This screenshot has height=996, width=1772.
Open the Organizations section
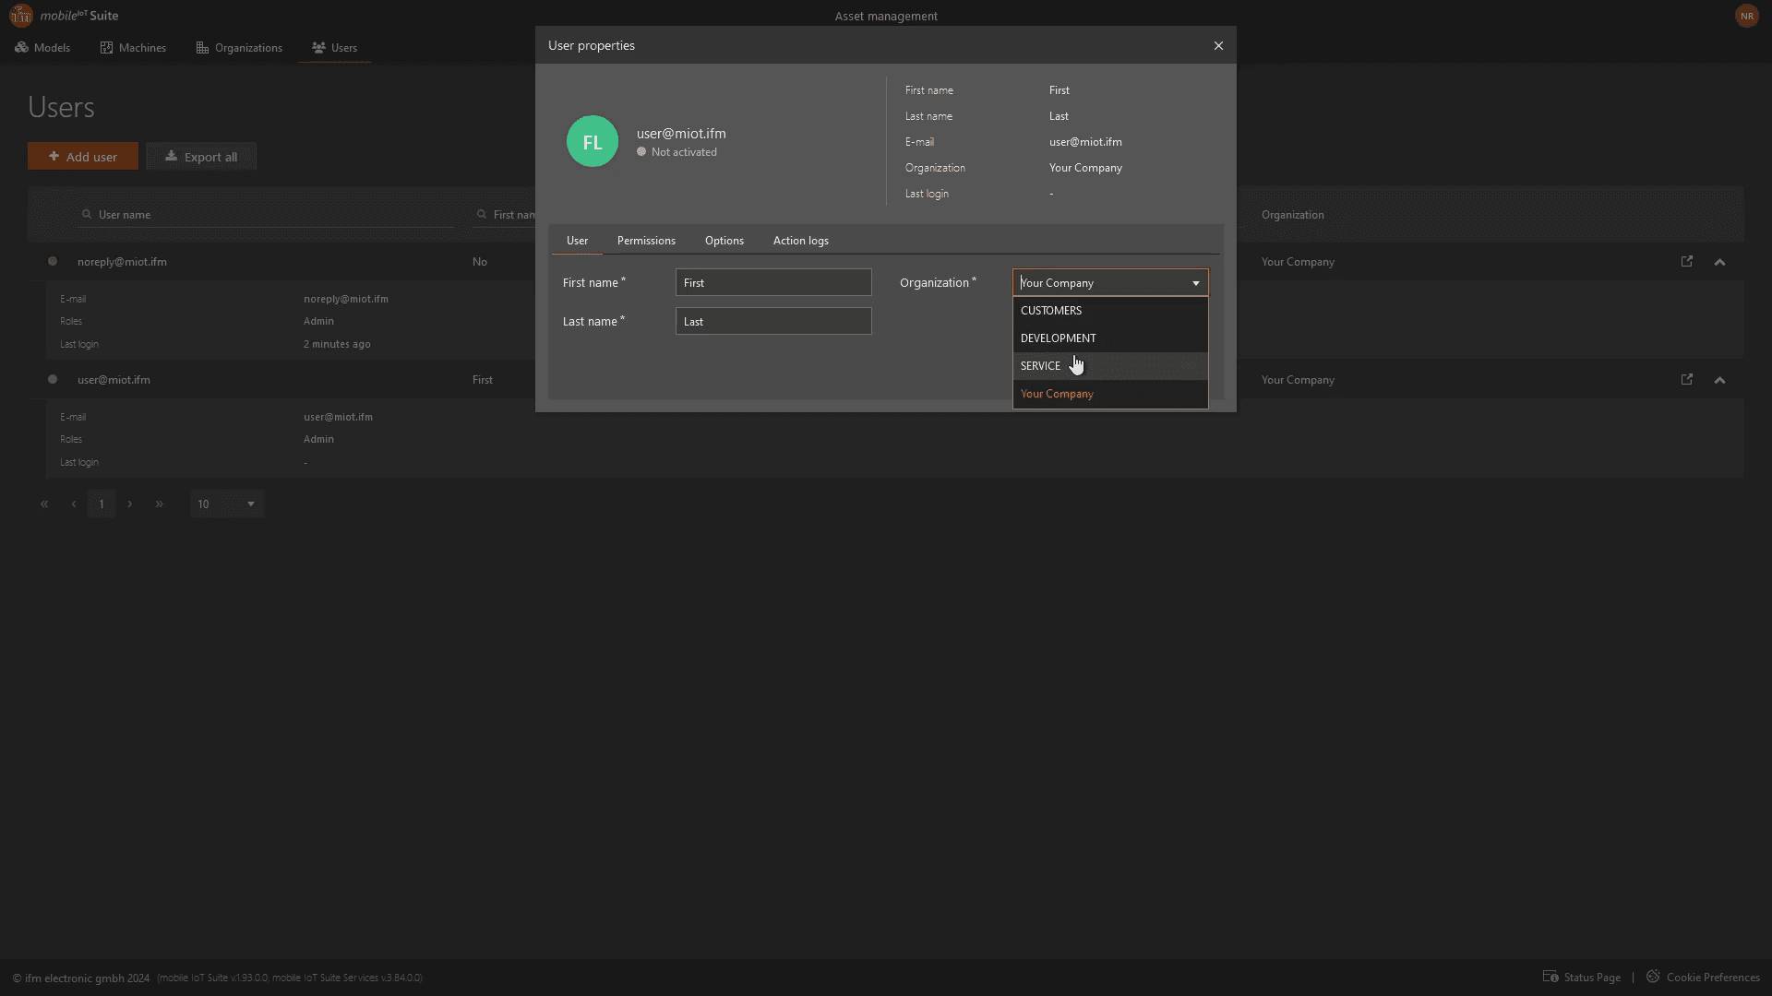239,48
